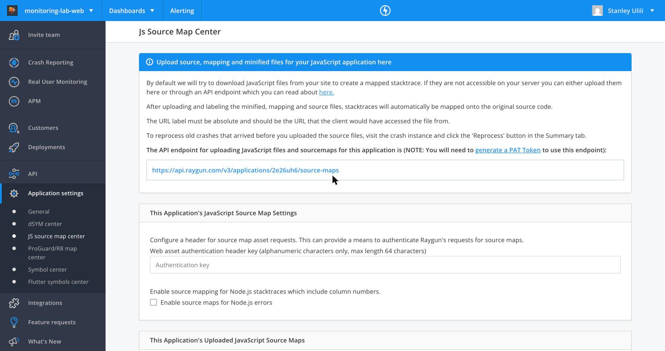The image size is (665, 351).
Task: Enable source maps for Node.js errors
Action: [153, 302]
